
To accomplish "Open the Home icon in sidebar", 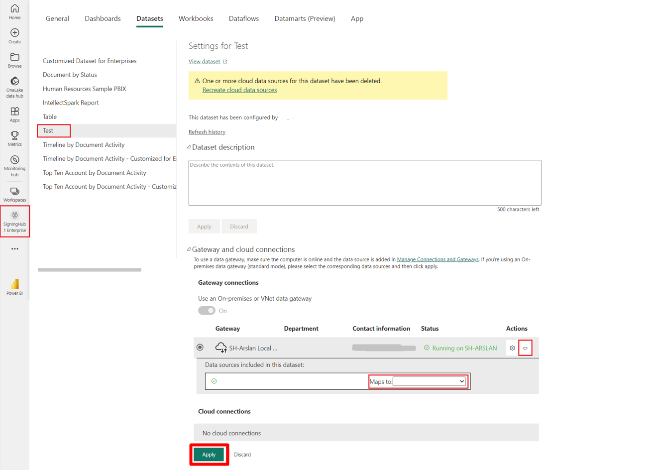I will (14, 8).
